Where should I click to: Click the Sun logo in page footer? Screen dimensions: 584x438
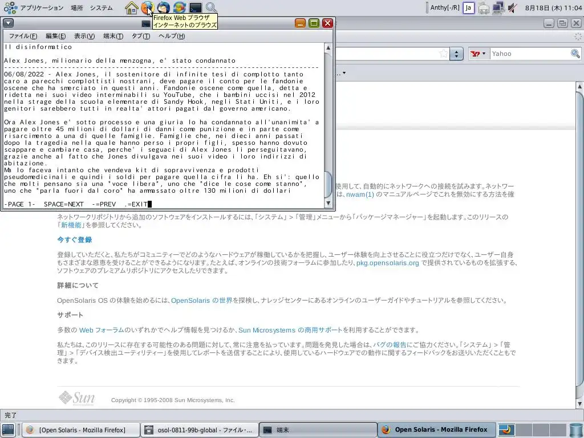click(77, 398)
